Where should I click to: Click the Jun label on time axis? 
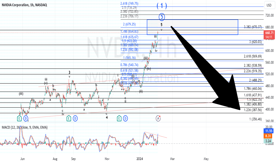tap(23, 159)
